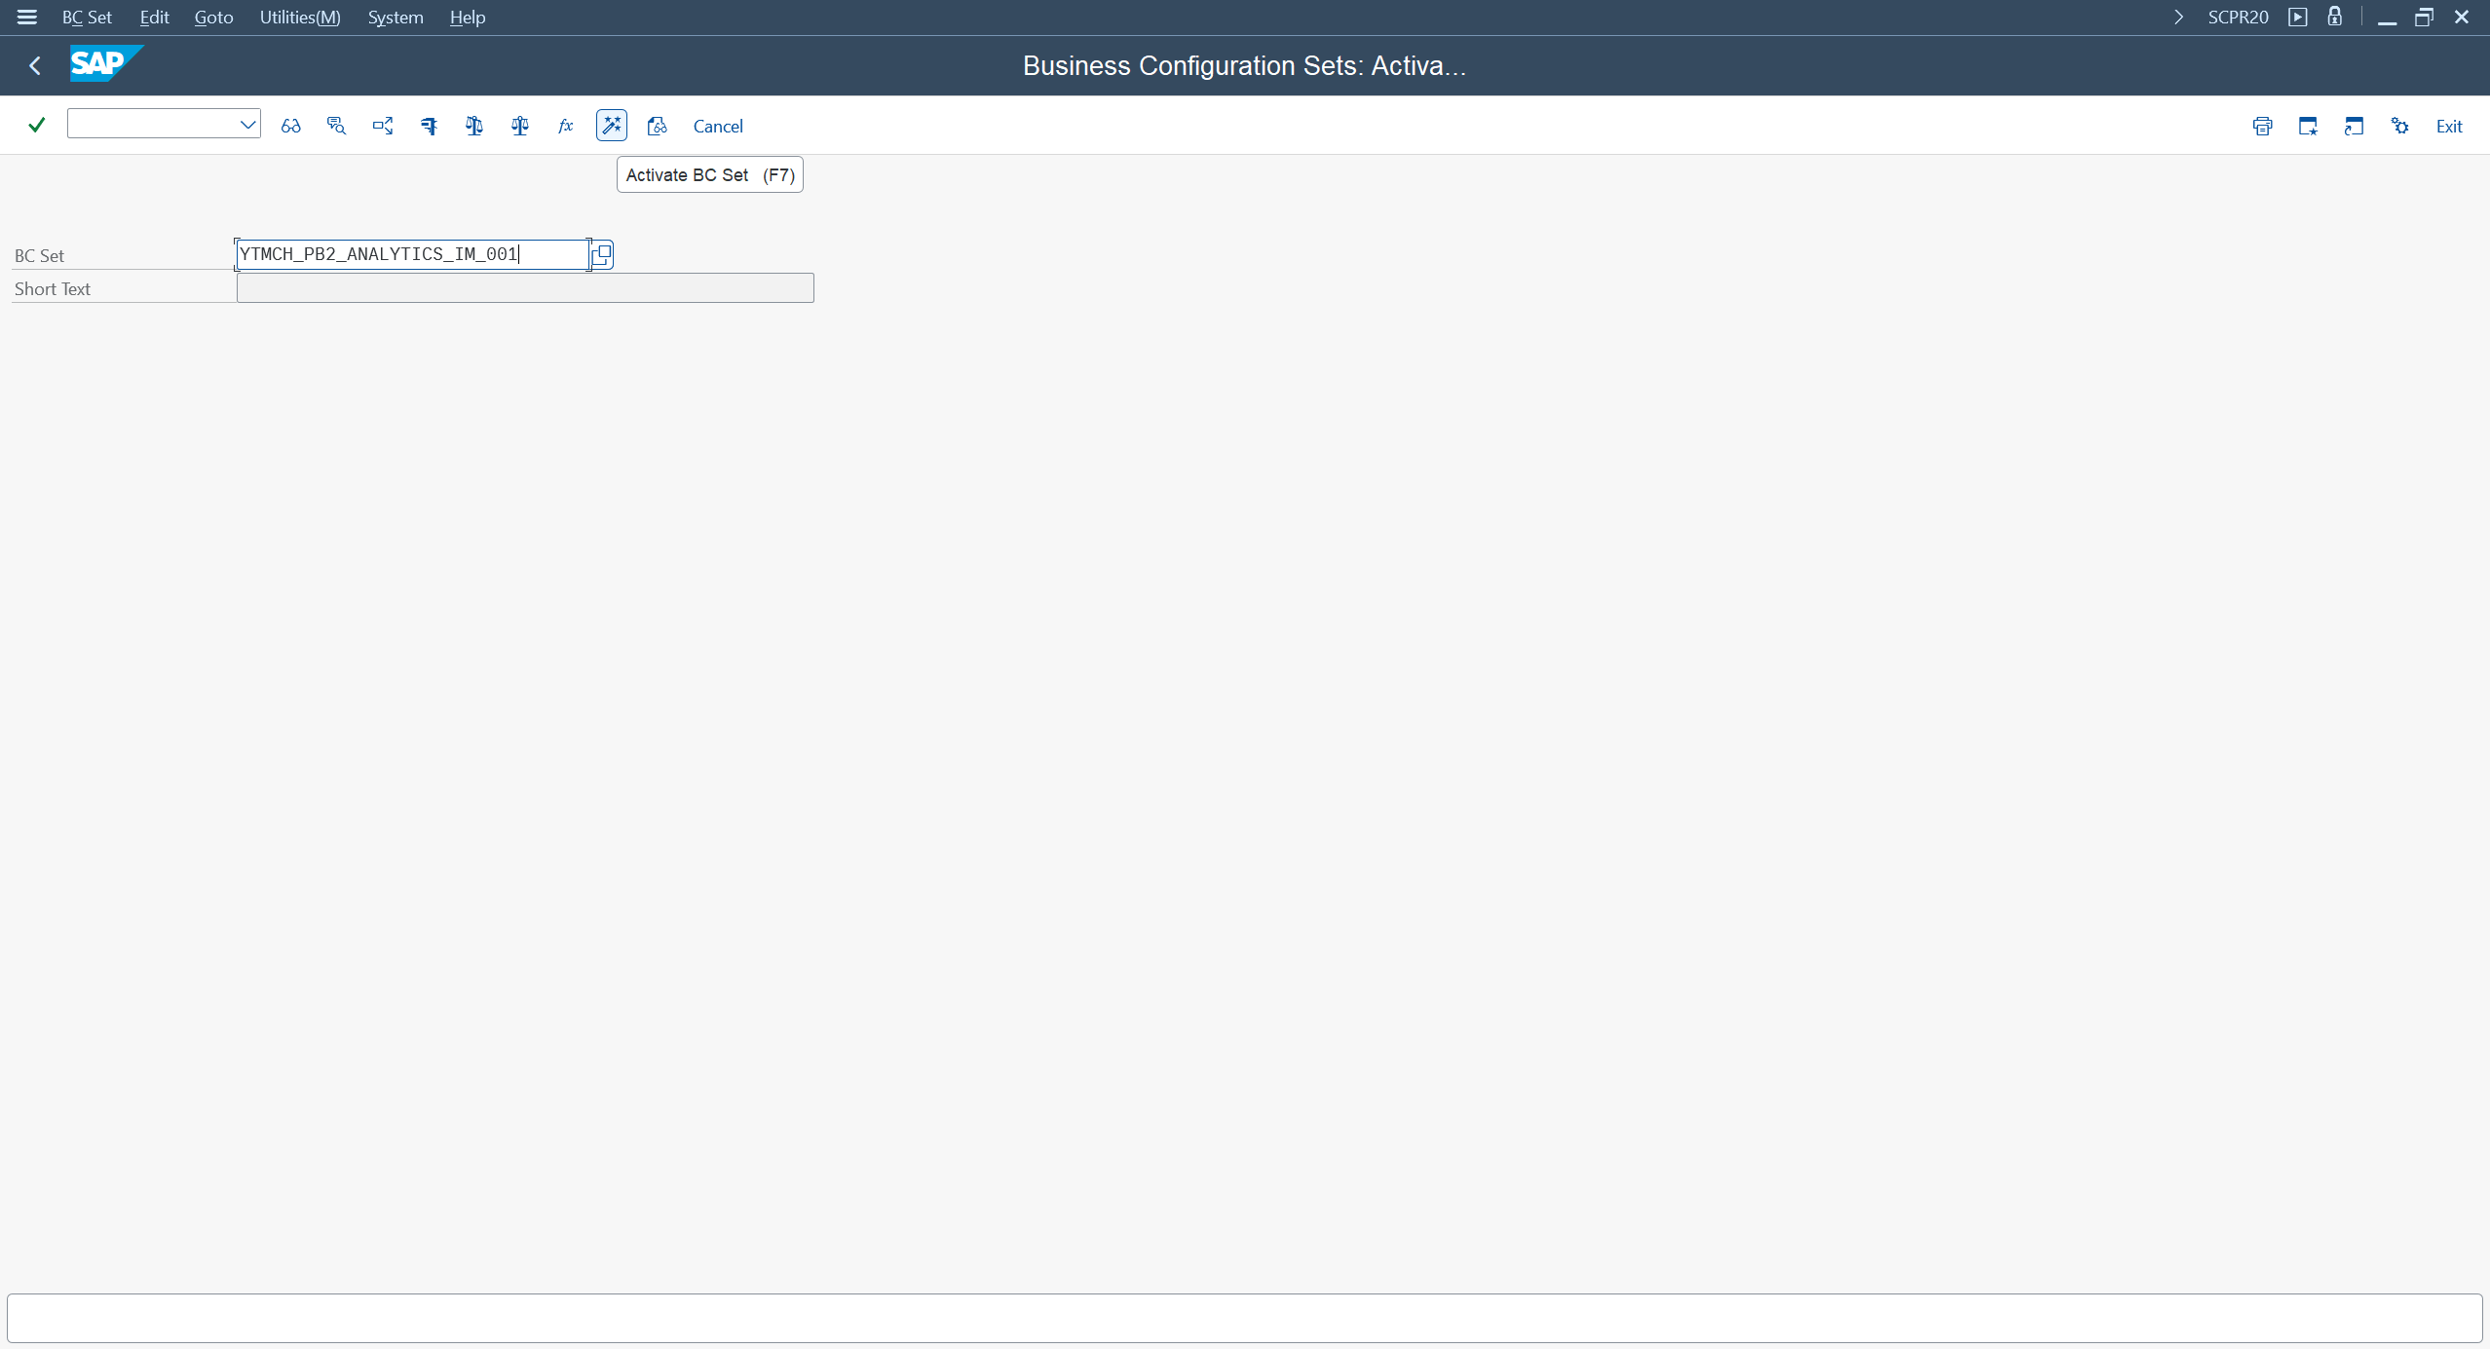This screenshot has height=1349, width=2490.
Task: Click the green checkmark Enter button
Action: coord(37,125)
